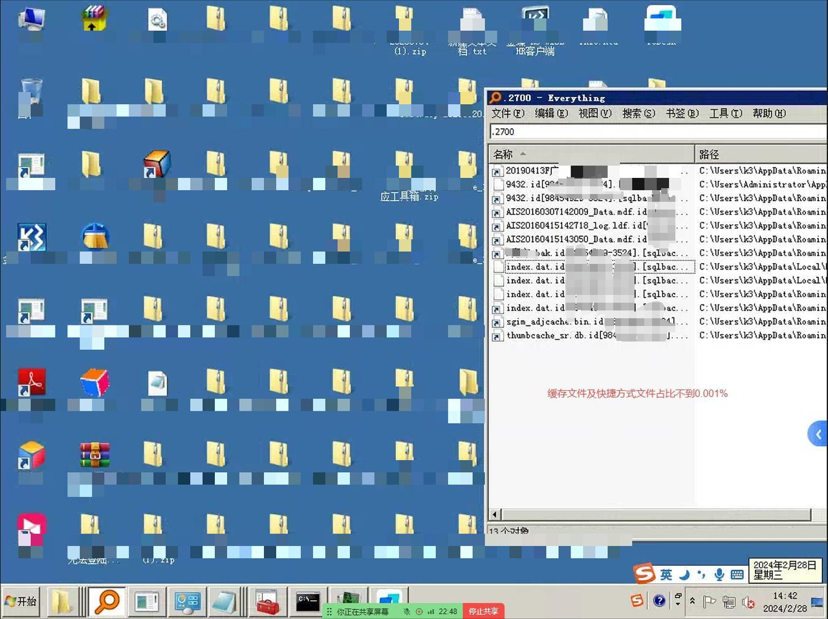This screenshot has width=828, height=619.
Task: Switch input language via the 英 indicator
Action: [x=665, y=573]
